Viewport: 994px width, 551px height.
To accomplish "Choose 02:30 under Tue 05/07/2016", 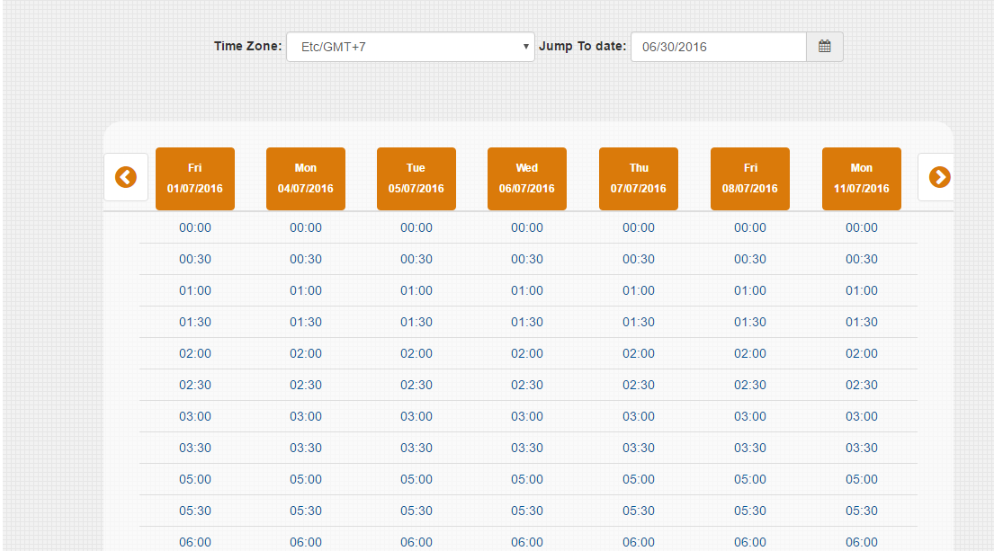I will [416, 385].
